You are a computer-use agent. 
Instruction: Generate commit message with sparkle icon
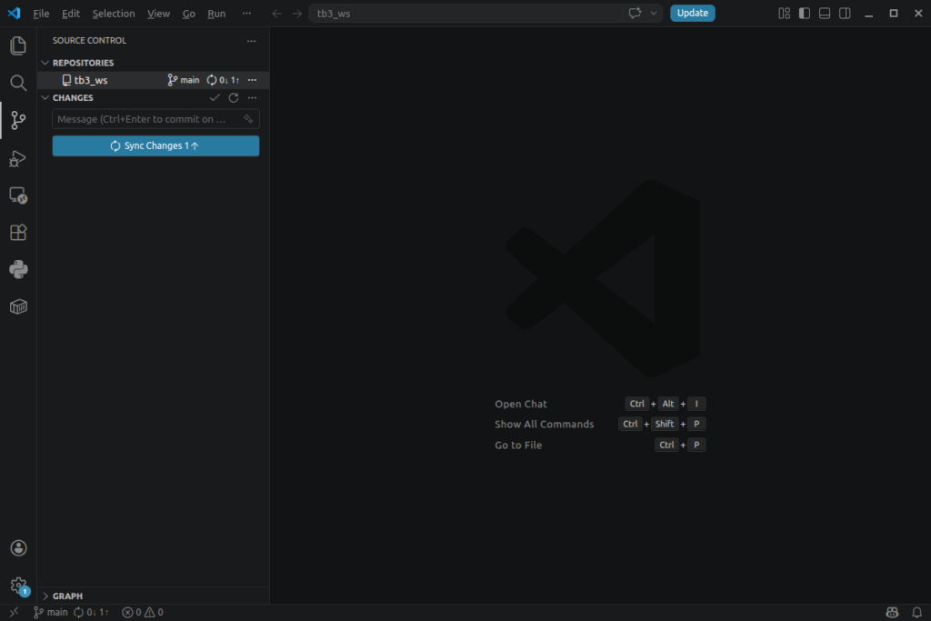point(248,119)
